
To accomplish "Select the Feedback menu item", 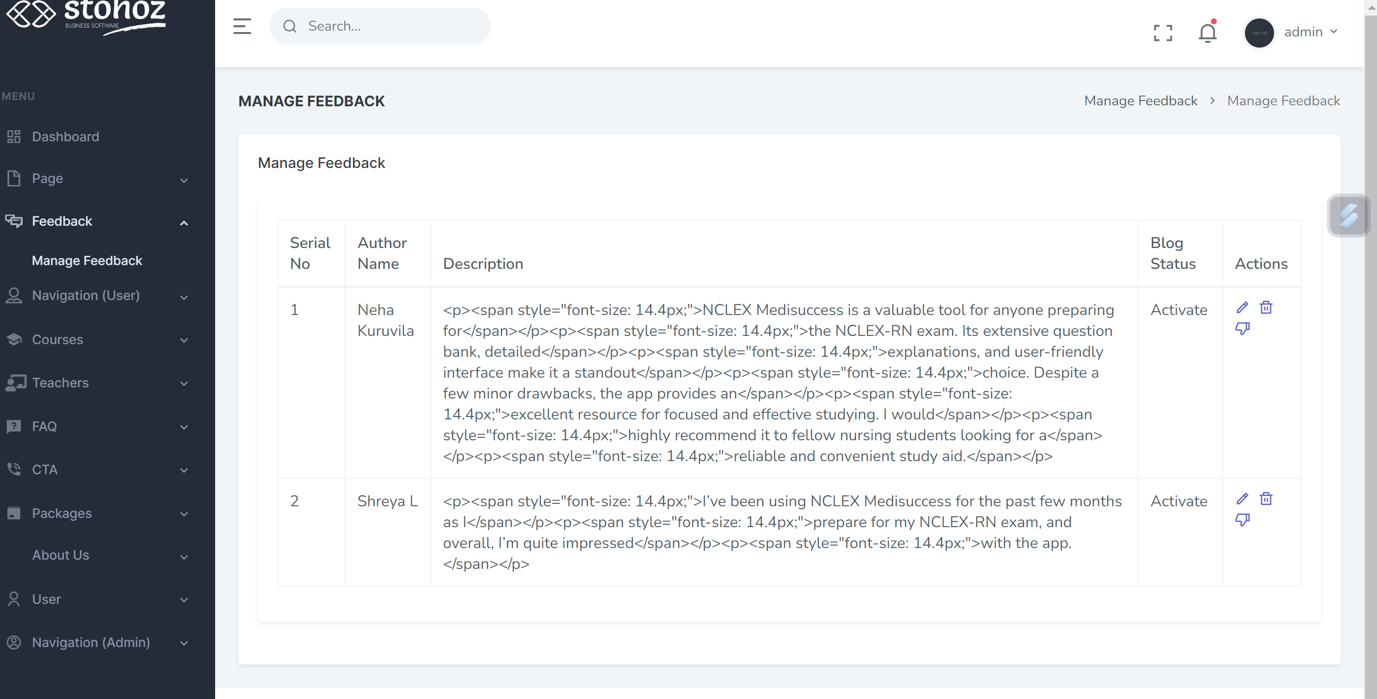I will tap(62, 221).
